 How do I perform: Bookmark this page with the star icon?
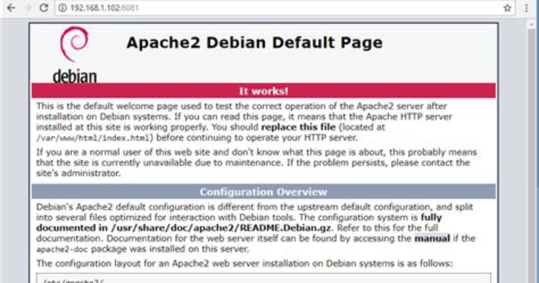[x=507, y=8]
